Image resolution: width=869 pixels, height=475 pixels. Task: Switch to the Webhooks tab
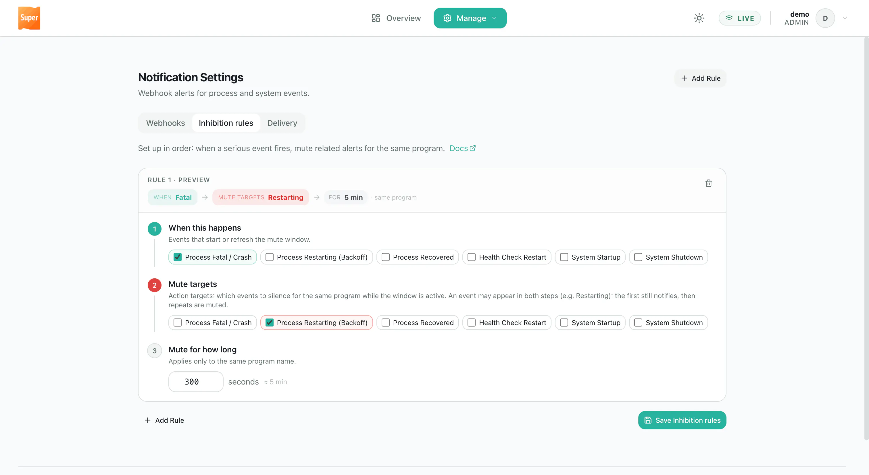click(165, 123)
